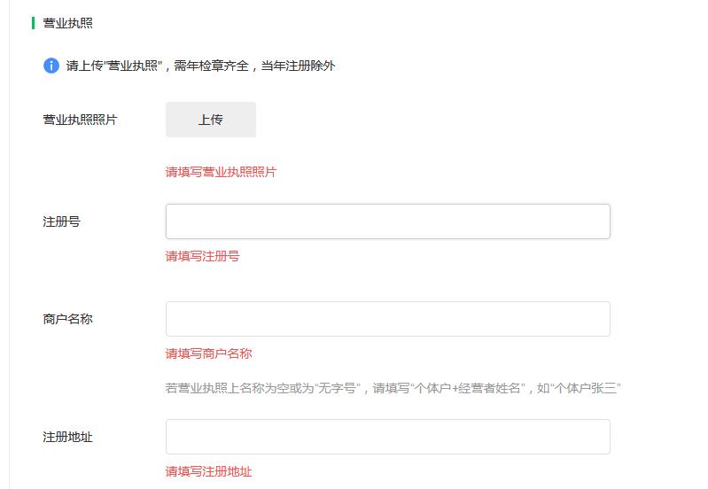Click the 注册地址 label
The image size is (708, 489).
coord(67,437)
